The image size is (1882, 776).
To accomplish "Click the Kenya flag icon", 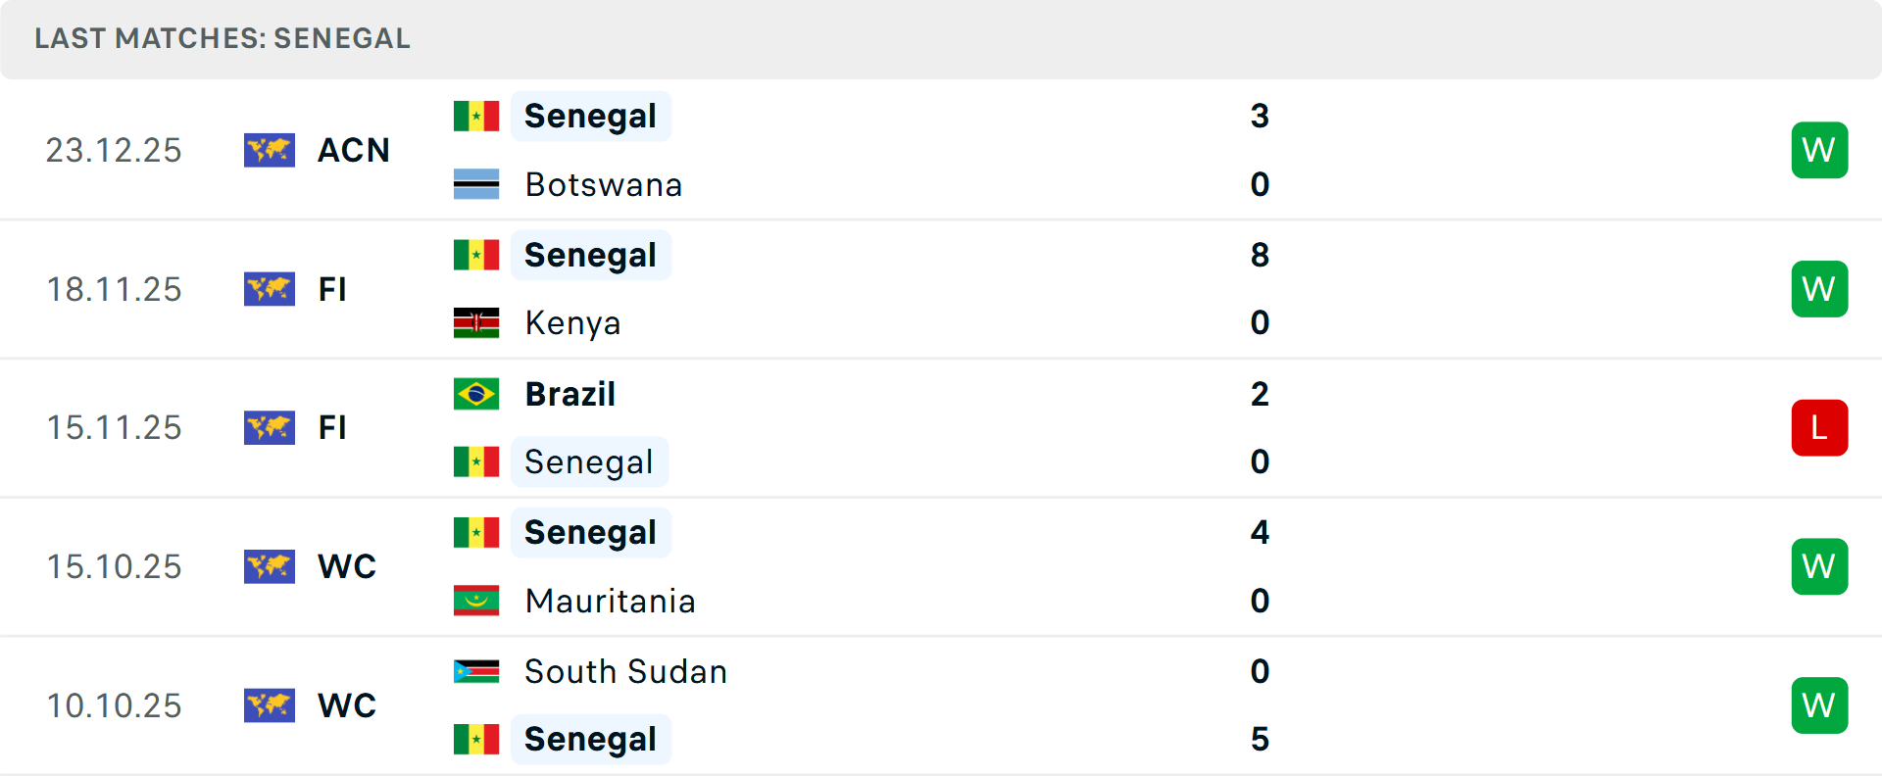I will [x=476, y=322].
